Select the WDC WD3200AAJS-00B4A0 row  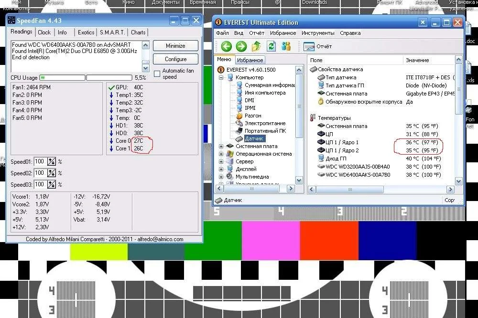click(x=379, y=167)
